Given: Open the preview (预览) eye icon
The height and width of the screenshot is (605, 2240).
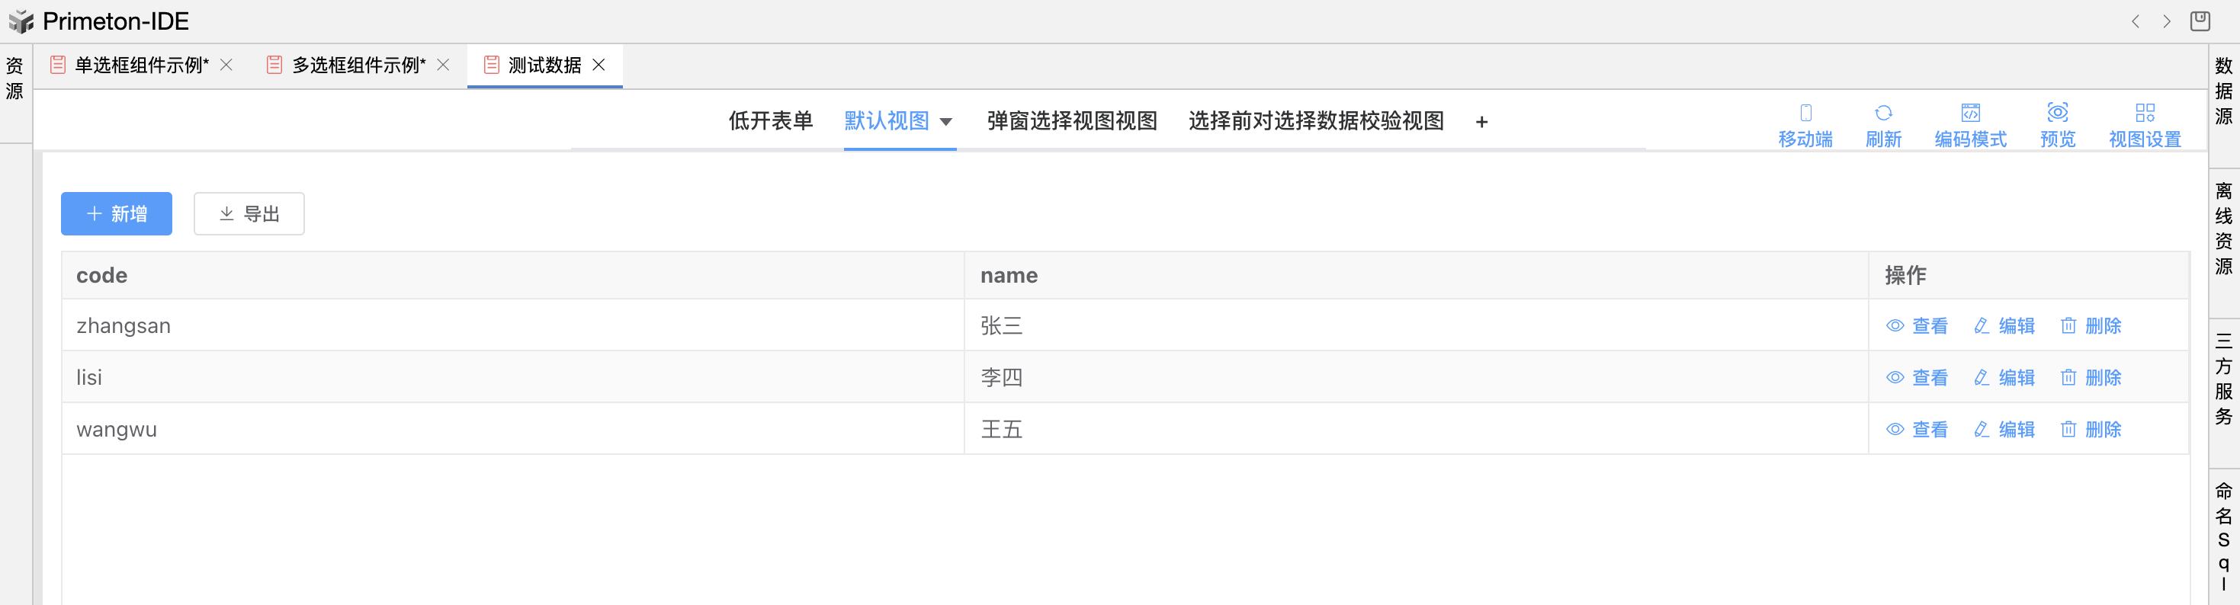Looking at the screenshot, I should tap(2057, 113).
